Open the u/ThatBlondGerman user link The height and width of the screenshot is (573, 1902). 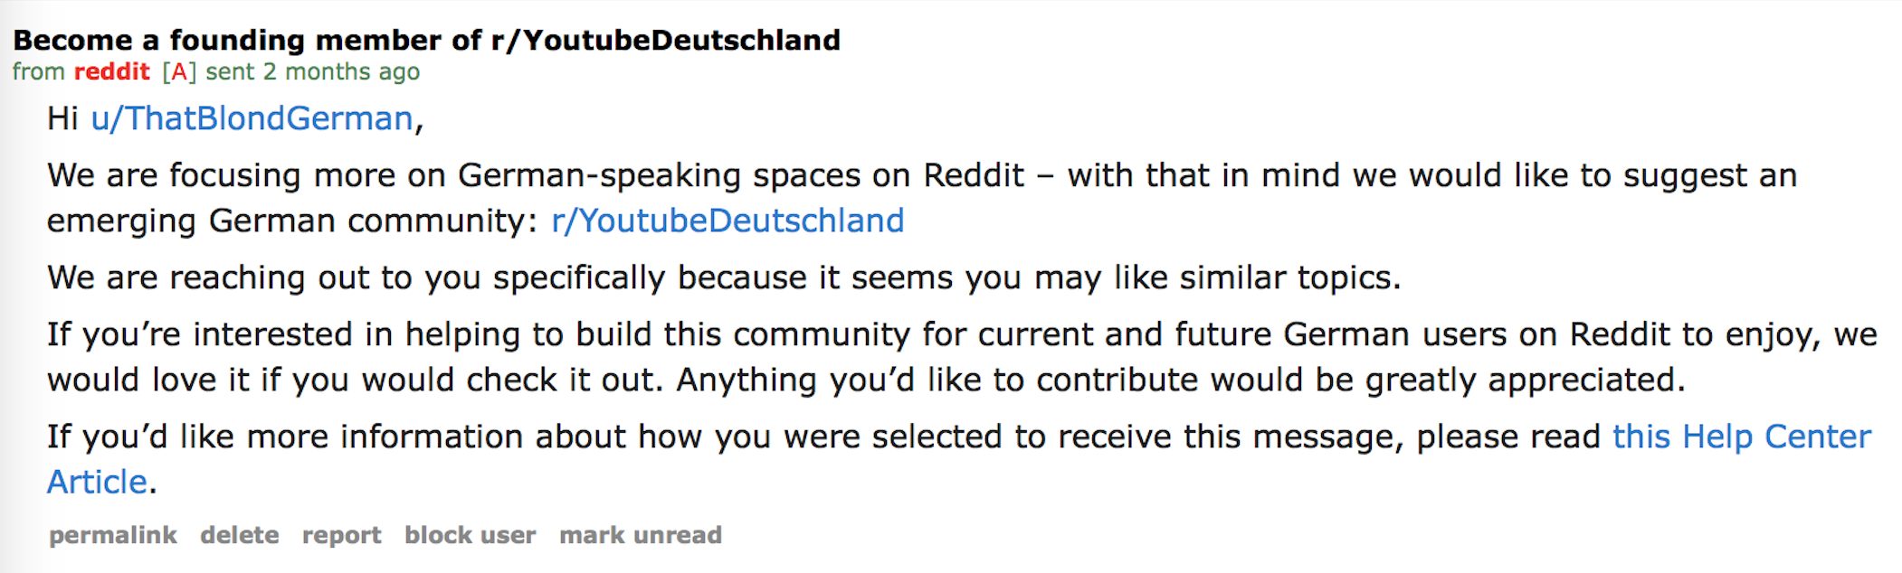[x=252, y=119]
